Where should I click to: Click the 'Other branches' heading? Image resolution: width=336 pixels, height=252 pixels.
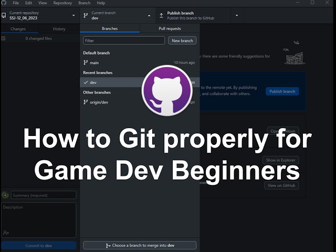click(97, 92)
